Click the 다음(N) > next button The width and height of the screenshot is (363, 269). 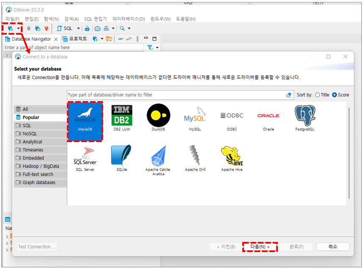click(260, 247)
